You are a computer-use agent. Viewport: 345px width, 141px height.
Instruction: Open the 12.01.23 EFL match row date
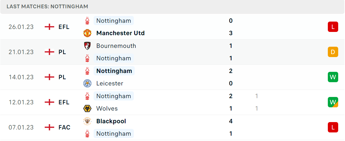click(21, 102)
